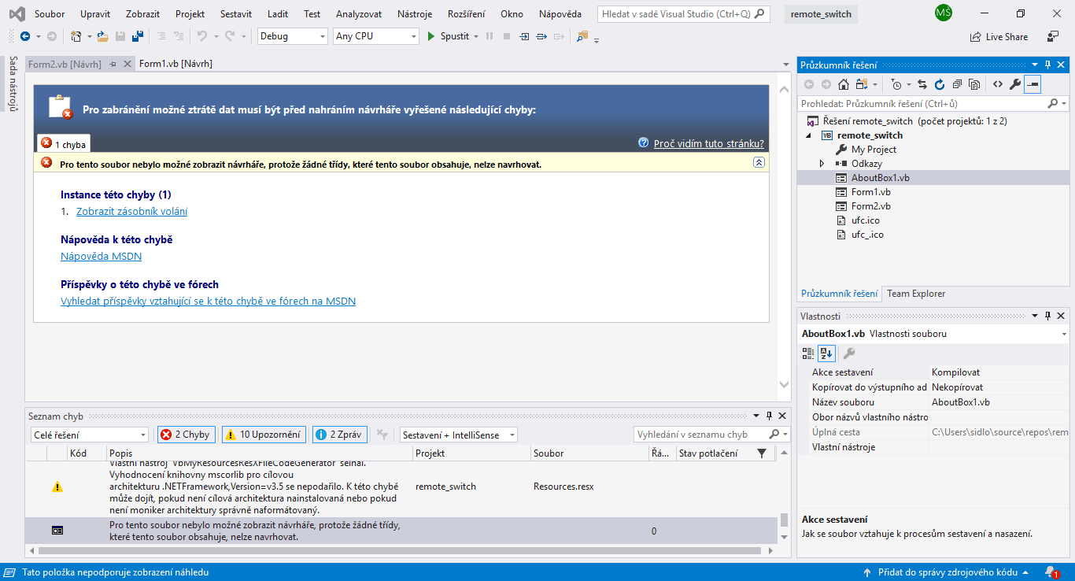This screenshot has height=581, width=1075.
Task: Click the Nápověda MSDN link
Action: tap(101, 256)
